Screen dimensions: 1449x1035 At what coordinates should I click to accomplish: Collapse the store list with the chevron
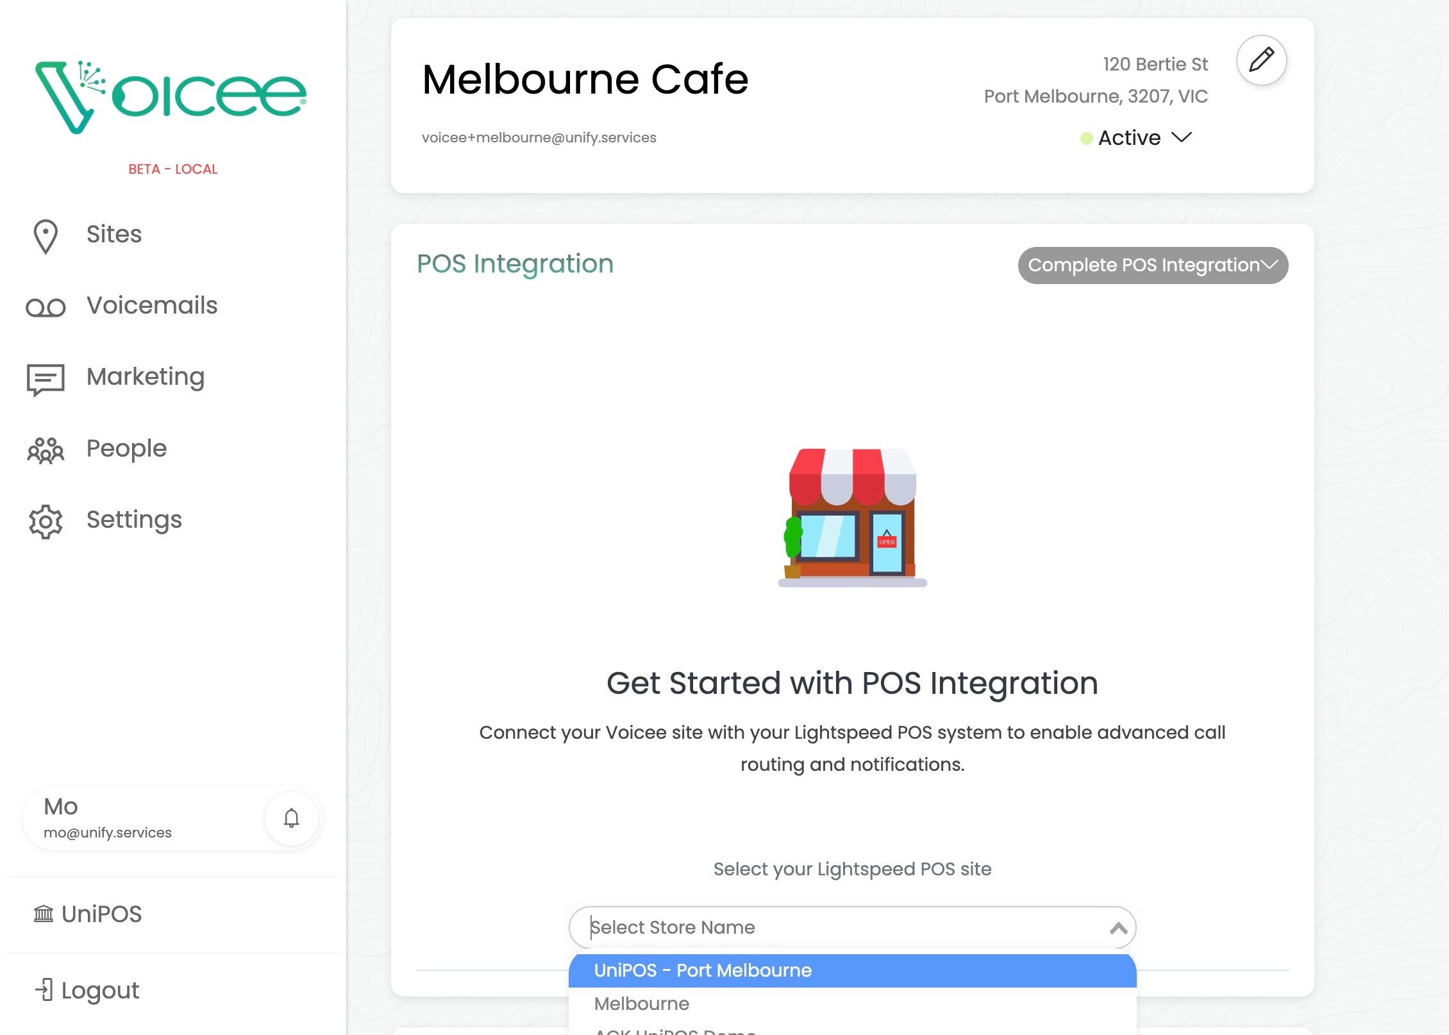1118,928
